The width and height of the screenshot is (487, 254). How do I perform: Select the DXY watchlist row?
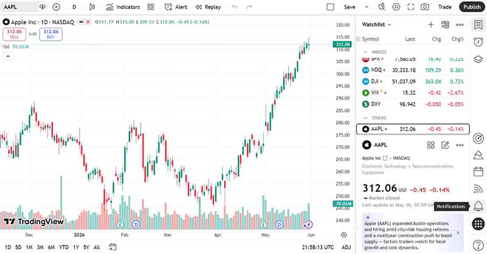[413, 104]
